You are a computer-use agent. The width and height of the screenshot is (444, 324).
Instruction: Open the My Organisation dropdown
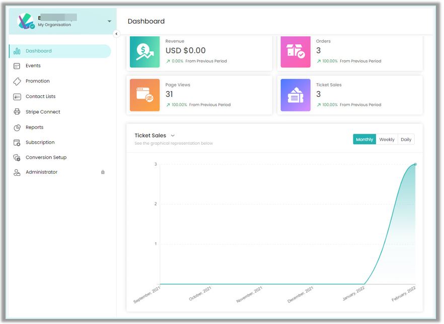[109, 21]
